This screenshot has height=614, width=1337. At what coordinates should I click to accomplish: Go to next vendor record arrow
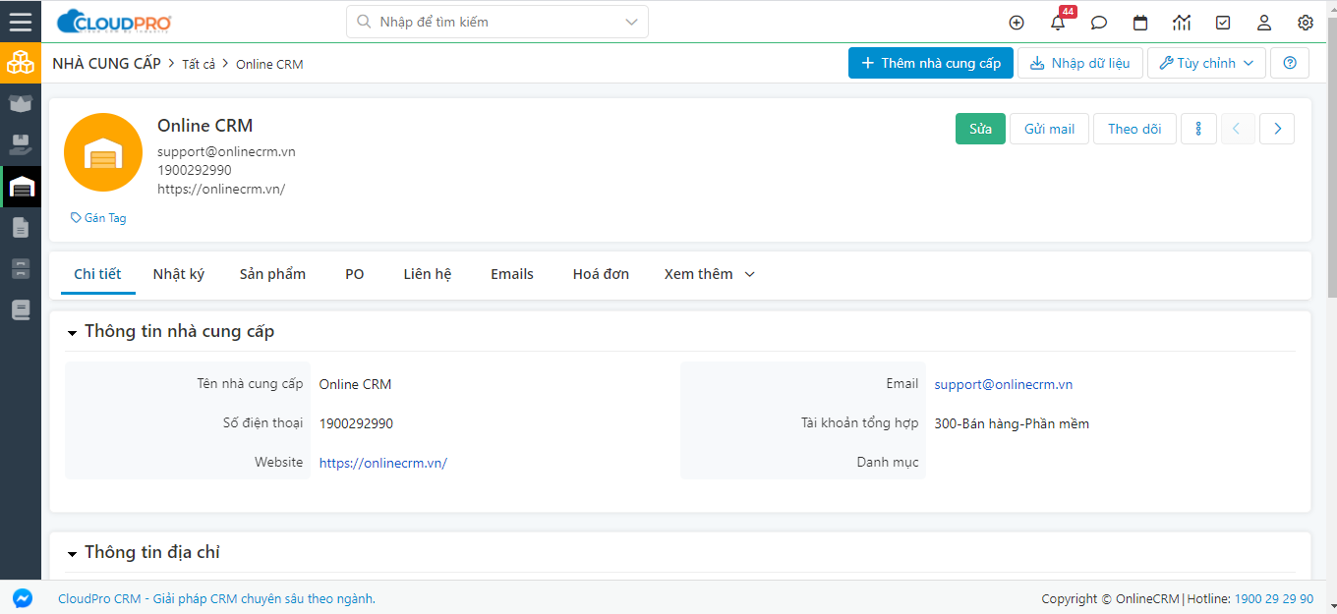point(1277,129)
